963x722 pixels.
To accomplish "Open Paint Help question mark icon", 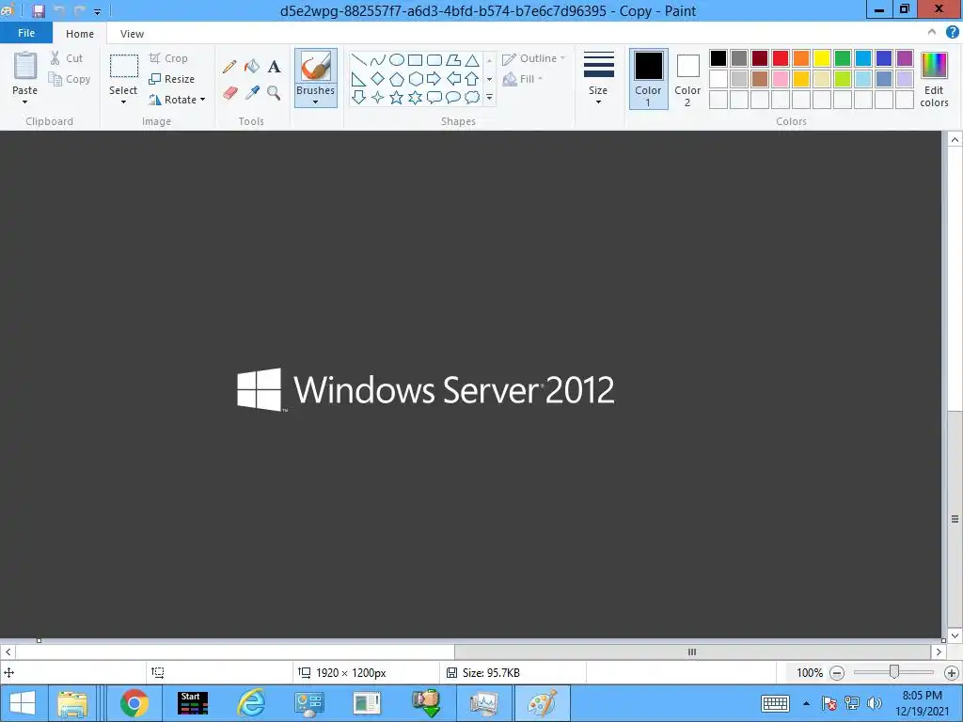I will point(952,33).
